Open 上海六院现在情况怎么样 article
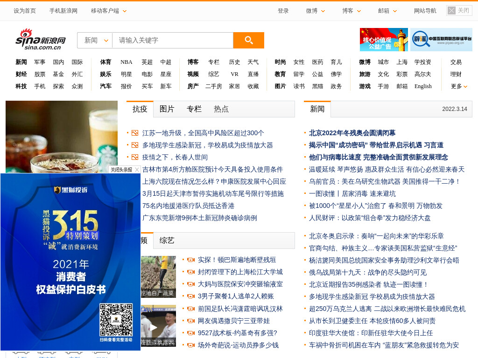 click(214, 181)
